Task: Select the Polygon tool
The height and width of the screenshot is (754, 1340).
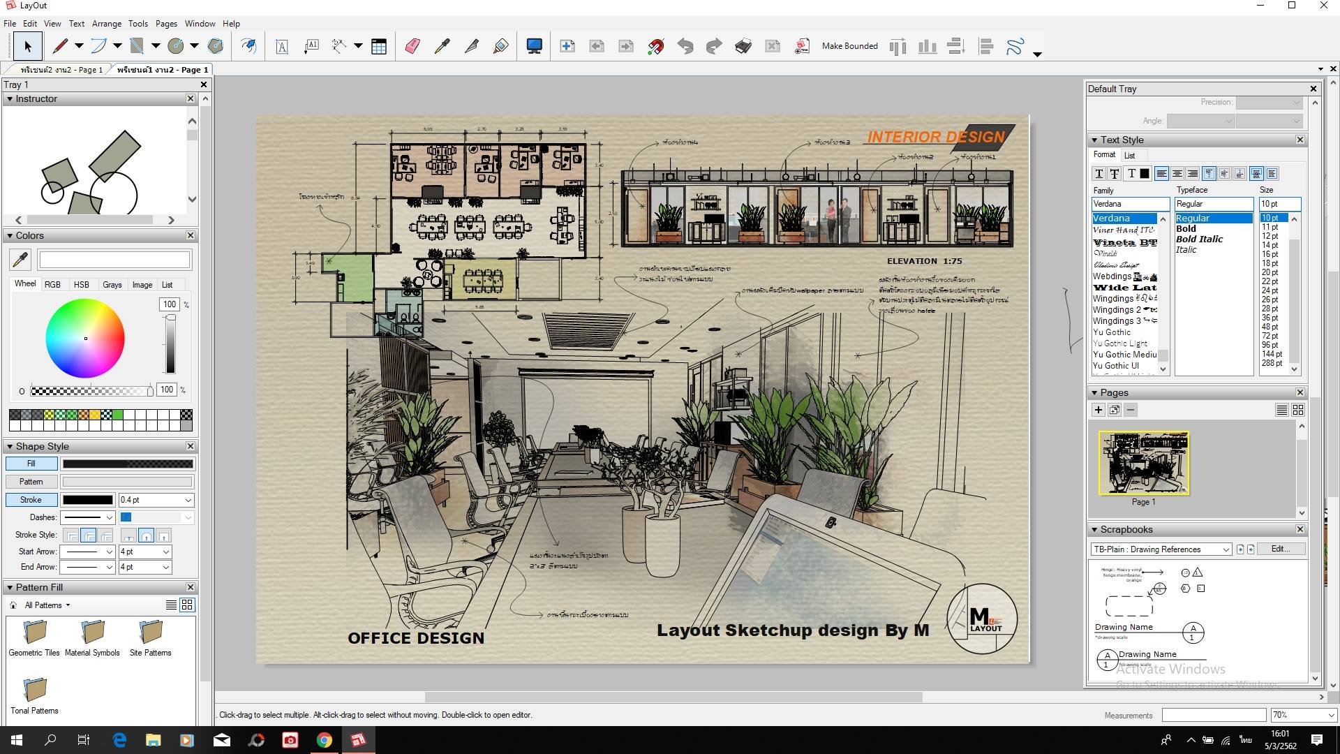Action: [216, 46]
